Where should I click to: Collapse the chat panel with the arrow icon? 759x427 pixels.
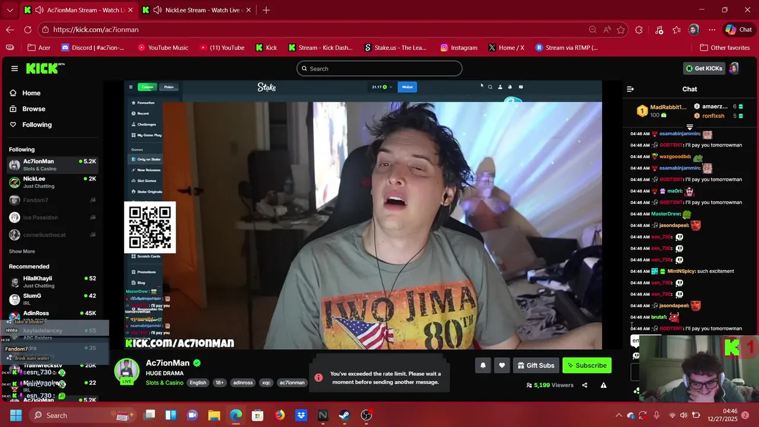(x=630, y=89)
